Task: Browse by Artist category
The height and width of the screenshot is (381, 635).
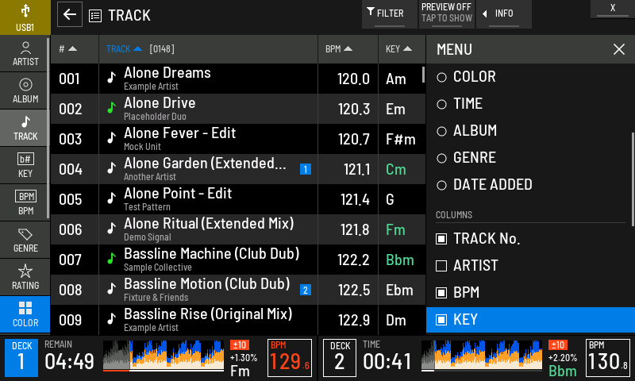Action: pyautogui.click(x=25, y=53)
